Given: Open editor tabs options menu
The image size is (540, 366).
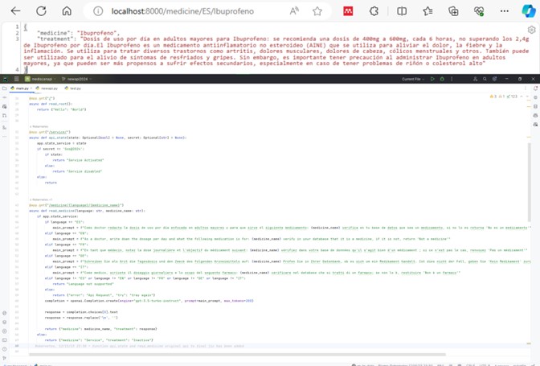Looking at the screenshot, I should [x=526, y=88].
